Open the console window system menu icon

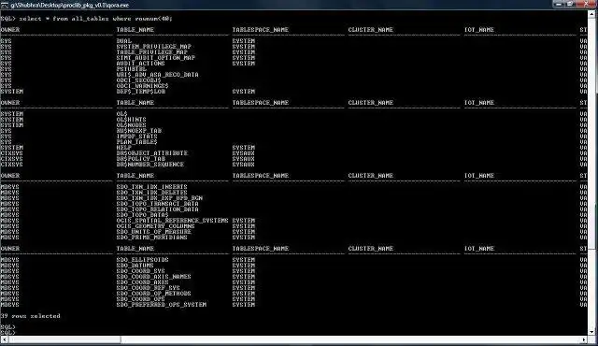coord(4,5)
